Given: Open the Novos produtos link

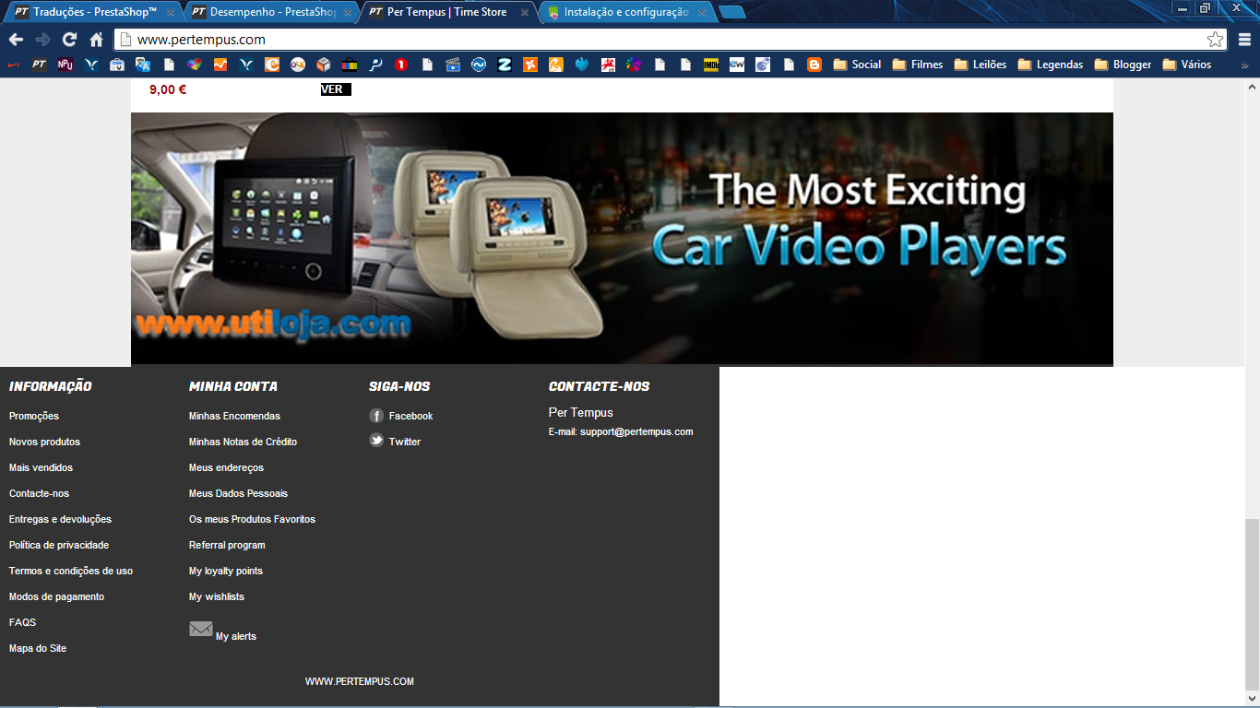Looking at the screenshot, I should tap(44, 442).
